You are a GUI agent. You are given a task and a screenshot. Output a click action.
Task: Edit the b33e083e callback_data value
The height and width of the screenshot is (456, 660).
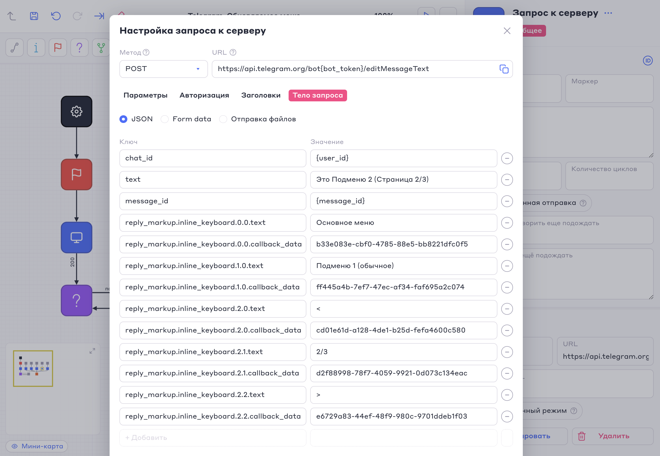pos(404,244)
